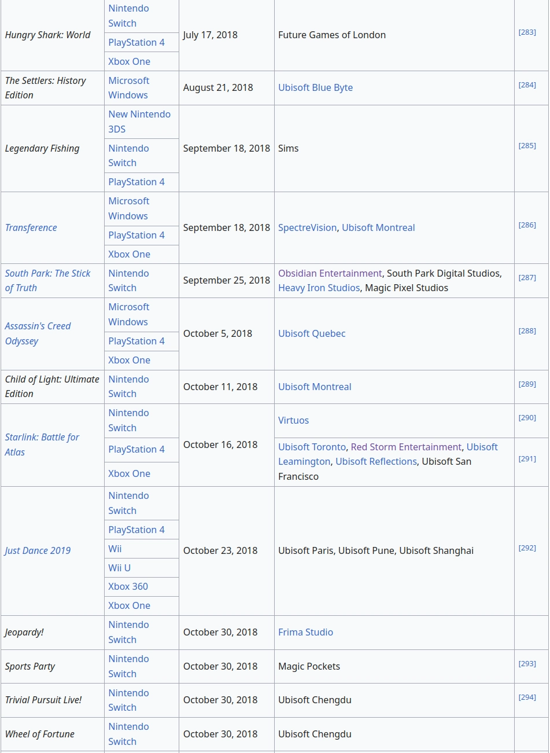Click Ubisoft Reflections link

[376, 461]
